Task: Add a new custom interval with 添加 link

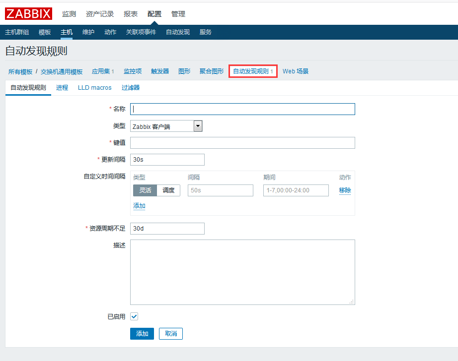Action: tap(139, 205)
